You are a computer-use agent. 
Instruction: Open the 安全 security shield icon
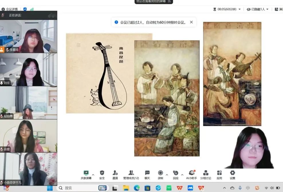(102, 173)
